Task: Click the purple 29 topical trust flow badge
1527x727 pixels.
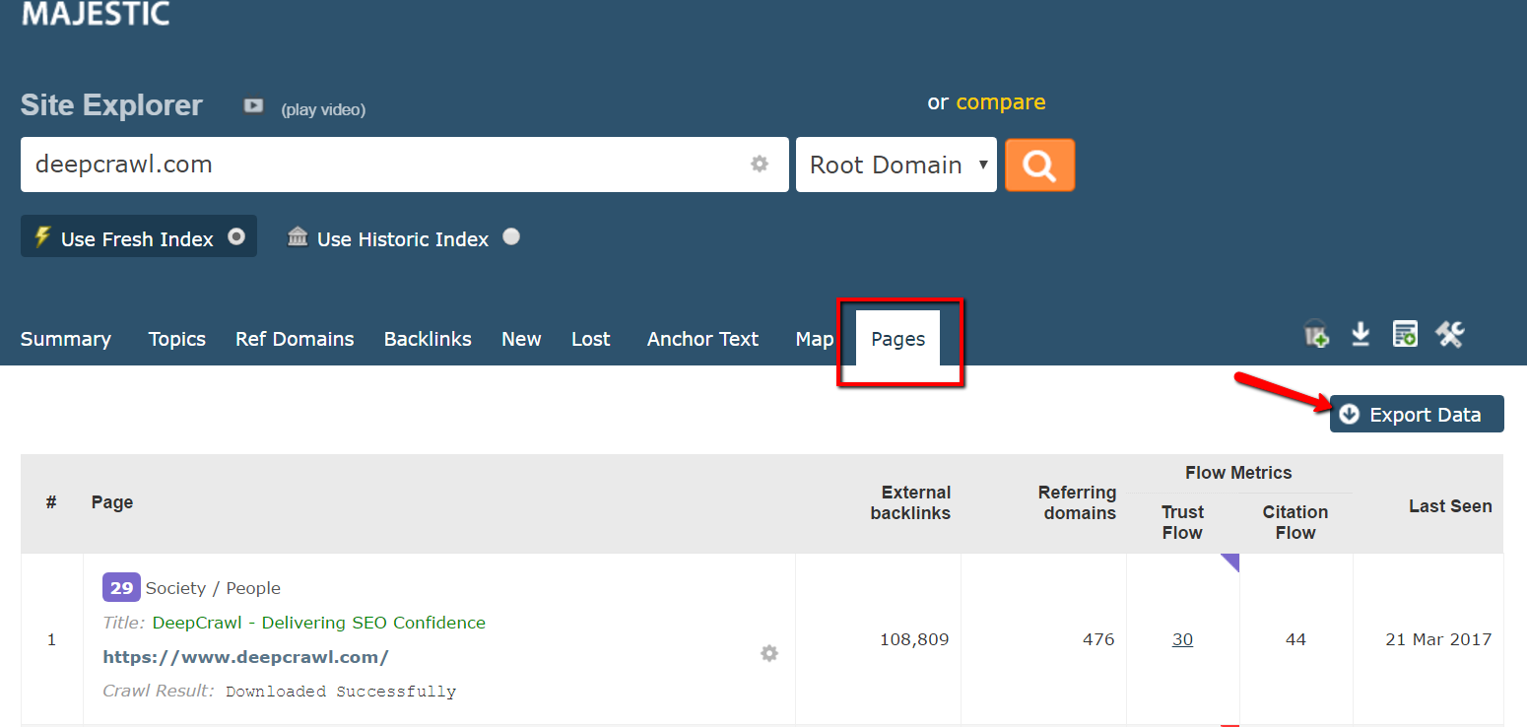Action: [x=121, y=588]
